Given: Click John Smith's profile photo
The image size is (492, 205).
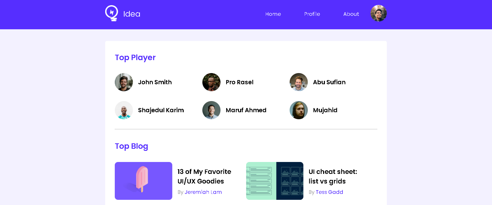Looking at the screenshot, I should [x=124, y=82].
